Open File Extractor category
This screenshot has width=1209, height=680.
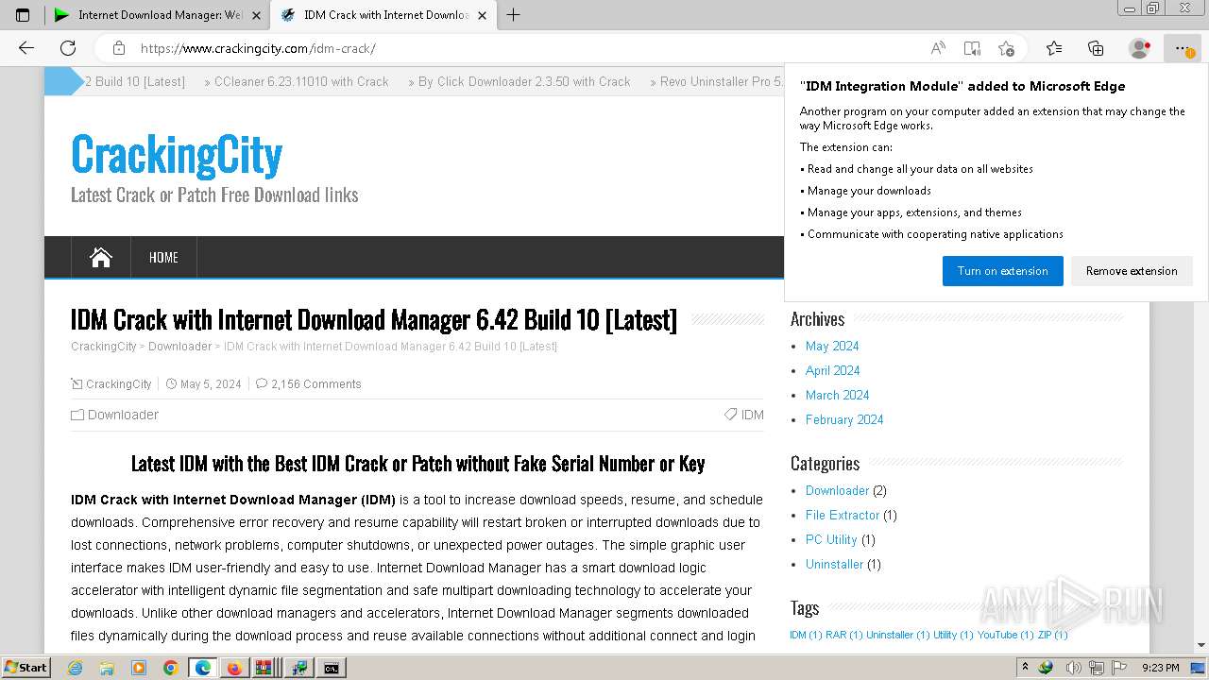[x=843, y=515]
